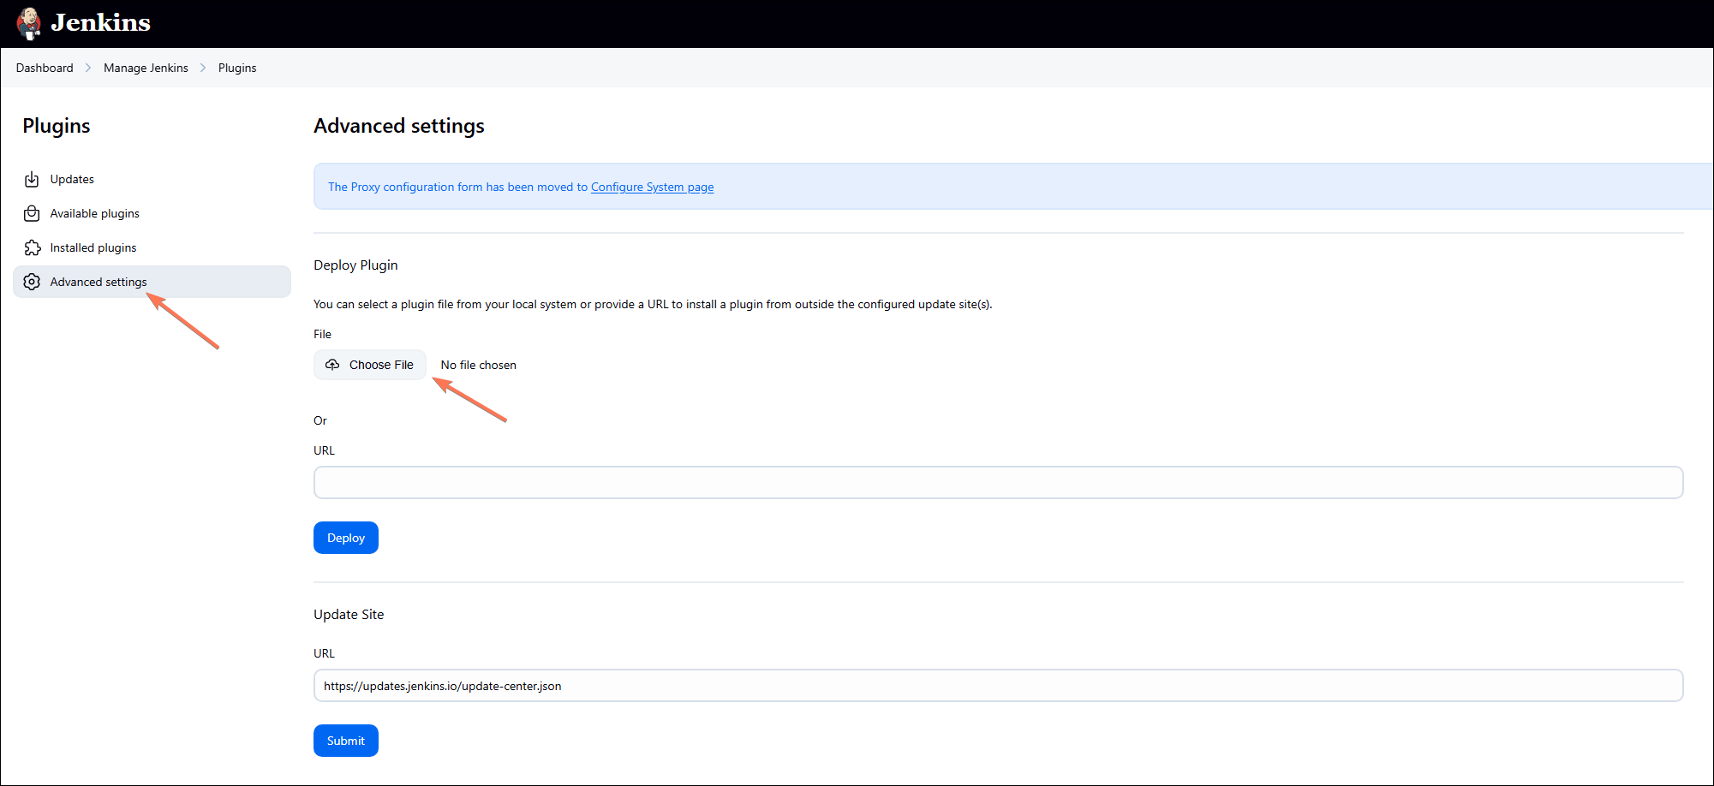Expand the chevron after Dashboard breadcrumb
Viewport: 1714px width, 786px height.
[x=88, y=68]
